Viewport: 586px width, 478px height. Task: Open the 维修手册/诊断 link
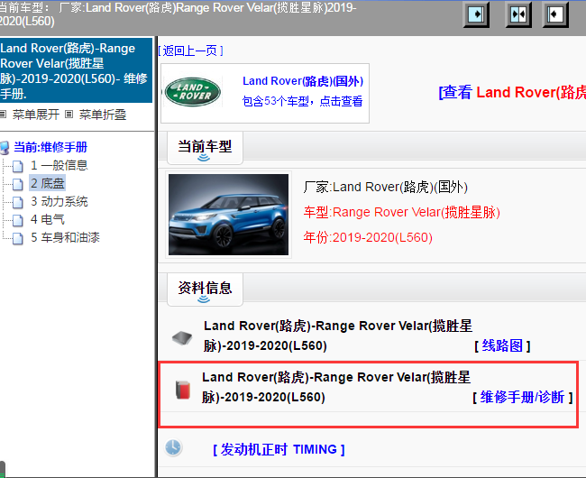tap(523, 397)
